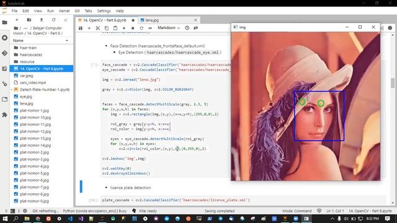Select lena.jpg in file browser
The width and height of the screenshot is (397, 223).
coord(42,103)
